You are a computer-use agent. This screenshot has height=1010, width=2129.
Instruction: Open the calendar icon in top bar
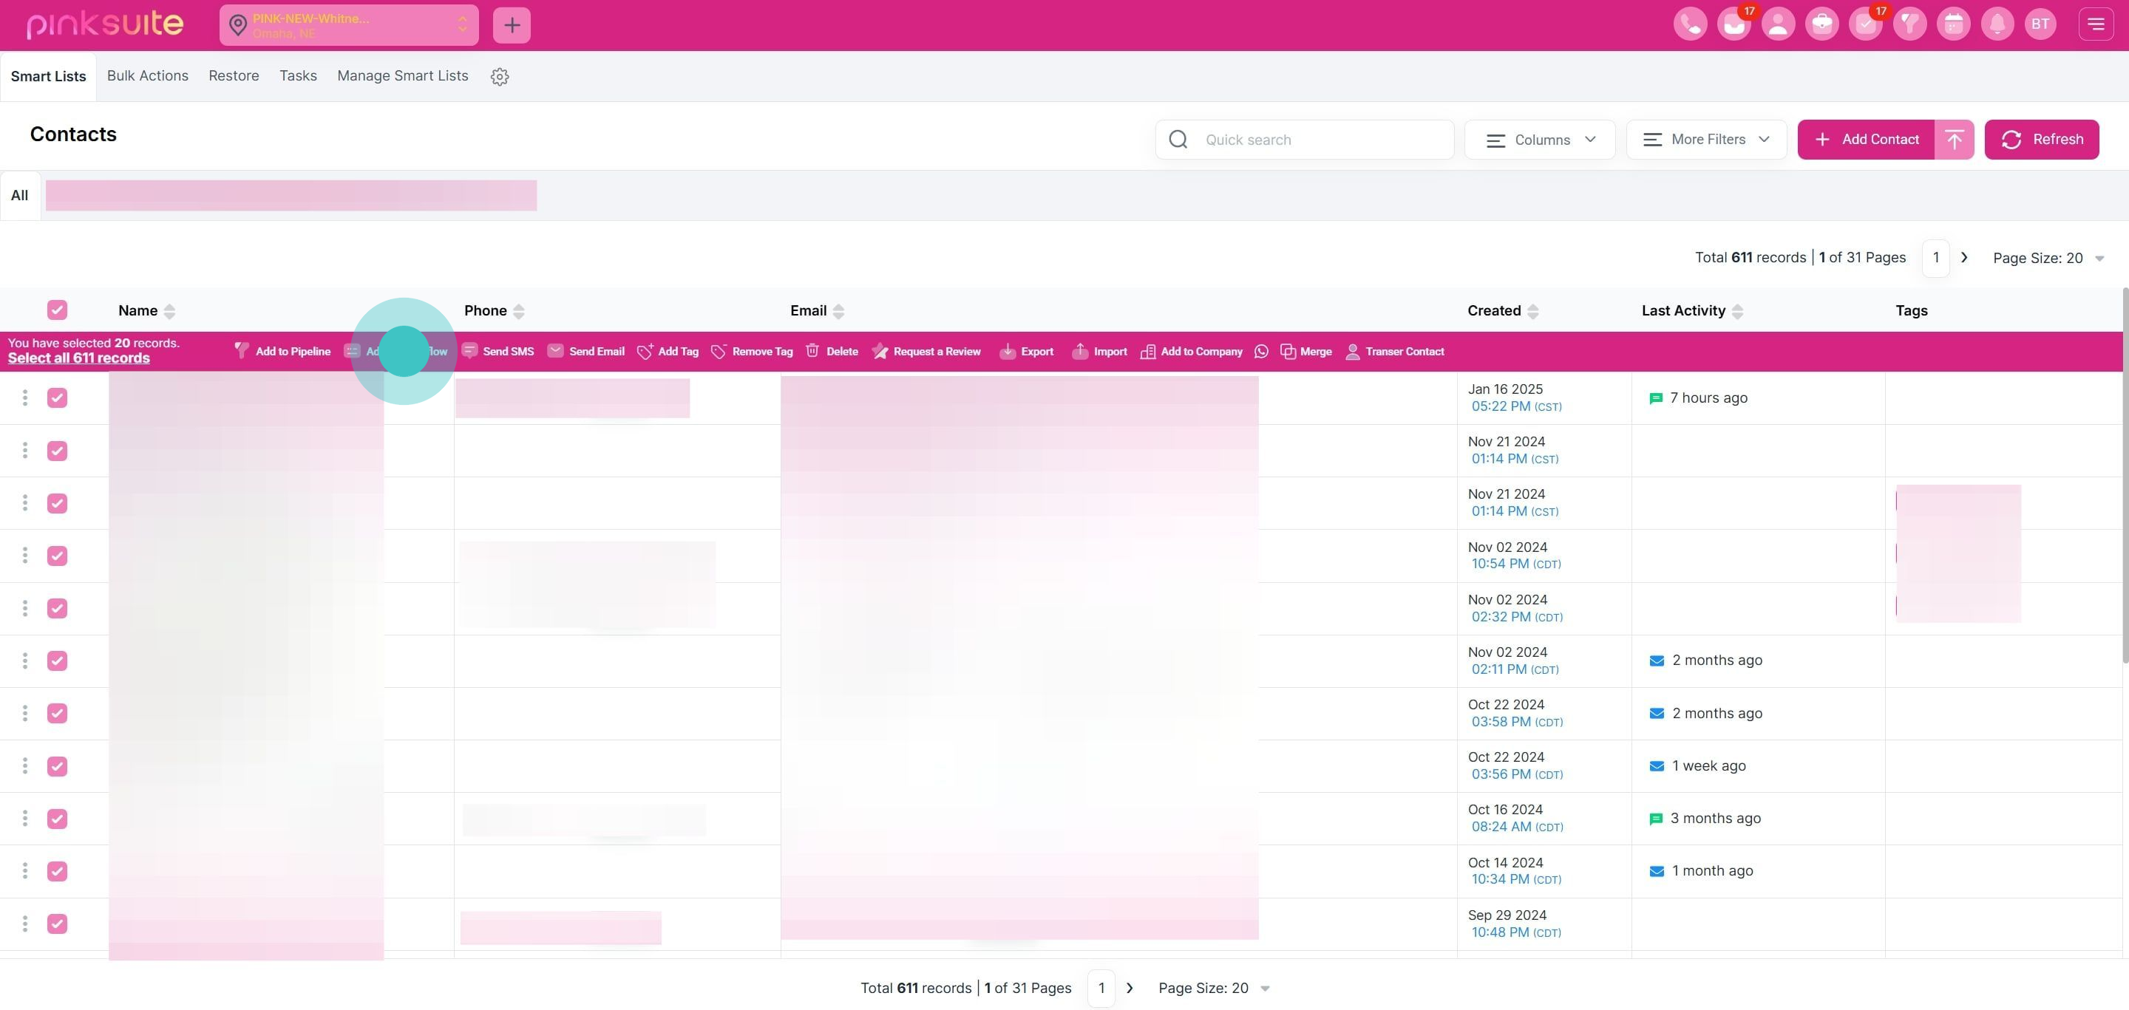[x=1954, y=24]
